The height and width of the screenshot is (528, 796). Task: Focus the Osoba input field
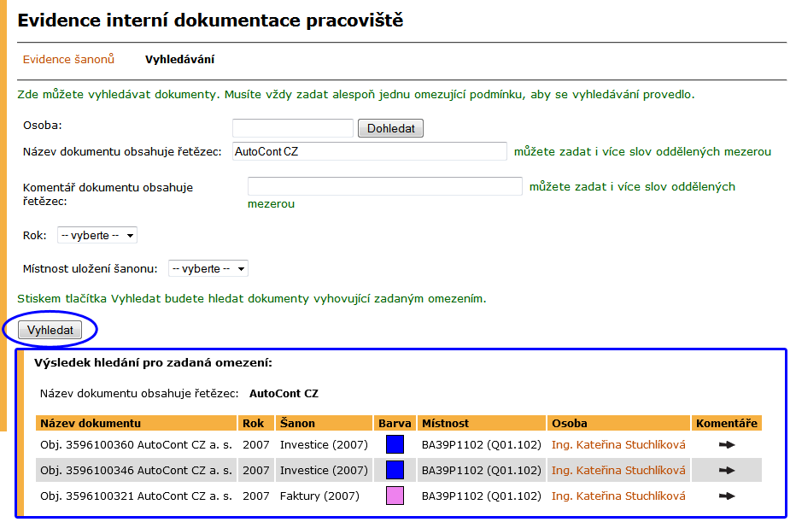click(x=293, y=128)
